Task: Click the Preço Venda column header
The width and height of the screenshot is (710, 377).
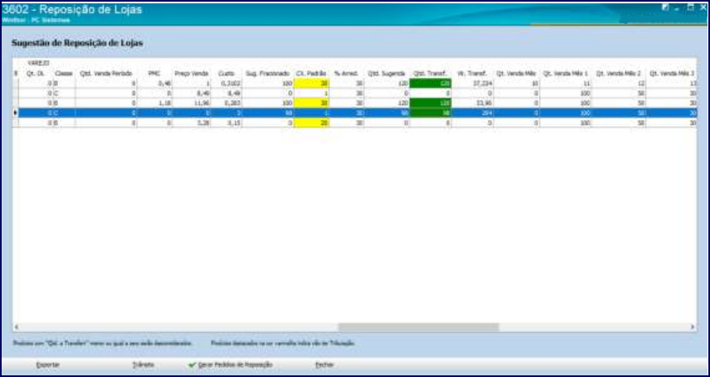Action: tap(192, 73)
